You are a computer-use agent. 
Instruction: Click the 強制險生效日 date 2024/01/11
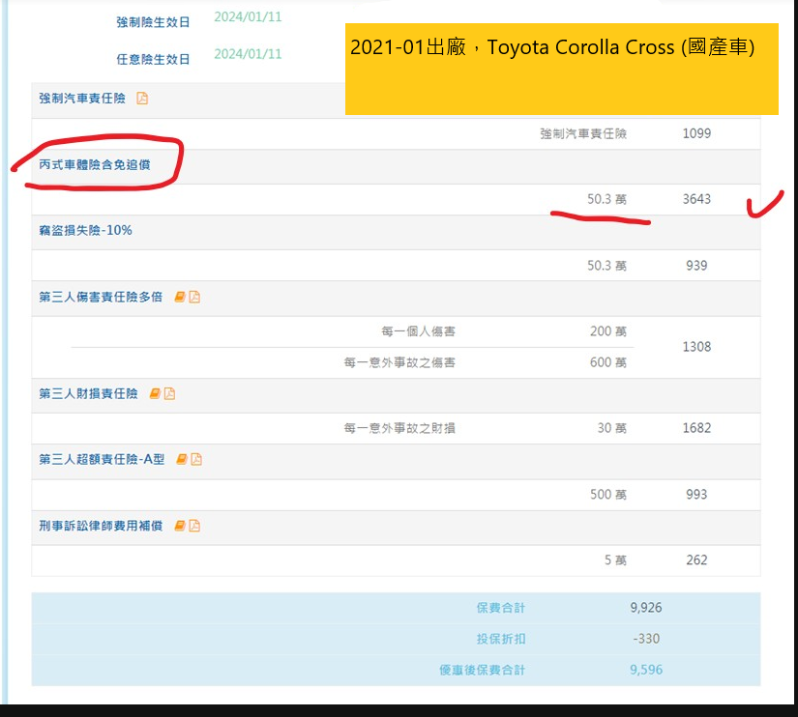point(248,16)
